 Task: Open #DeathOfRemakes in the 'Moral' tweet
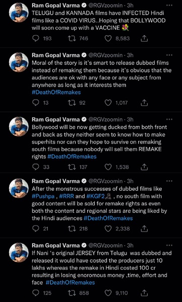56,92
